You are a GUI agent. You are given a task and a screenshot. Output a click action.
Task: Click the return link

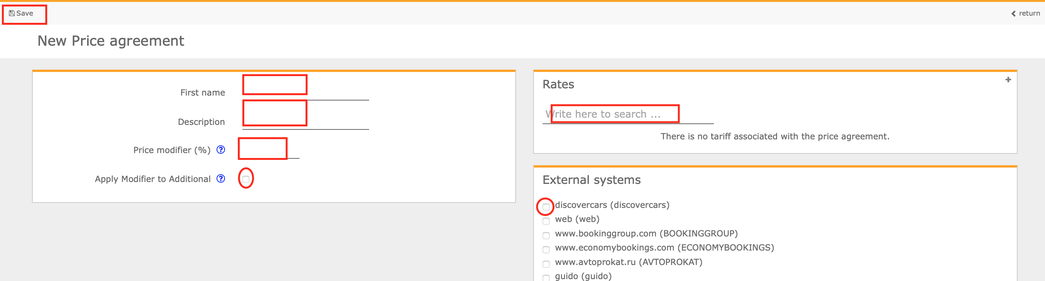click(1026, 13)
